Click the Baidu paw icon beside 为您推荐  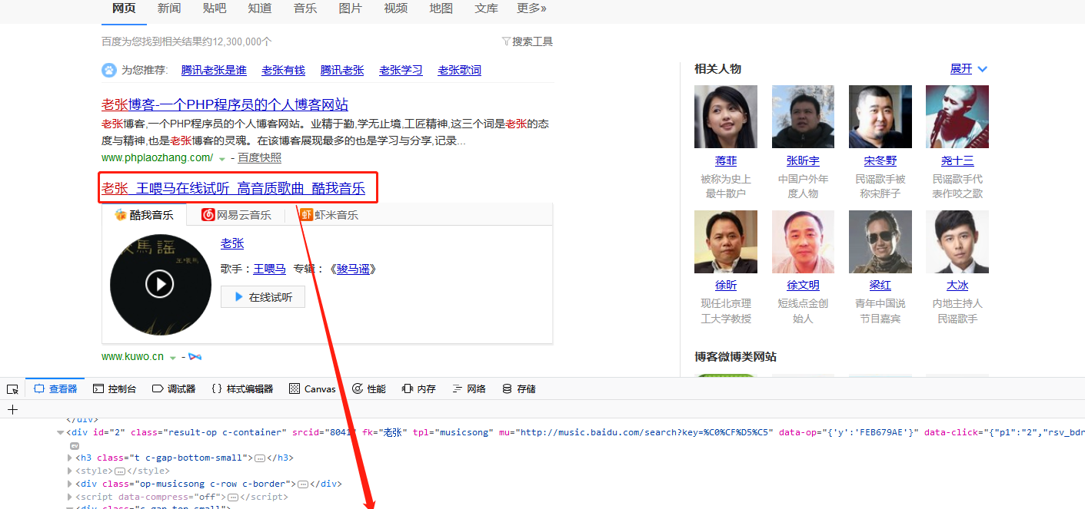[x=109, y=70]
